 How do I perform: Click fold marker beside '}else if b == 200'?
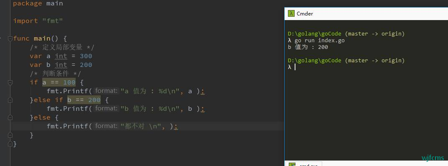click(x=10, y=100)
